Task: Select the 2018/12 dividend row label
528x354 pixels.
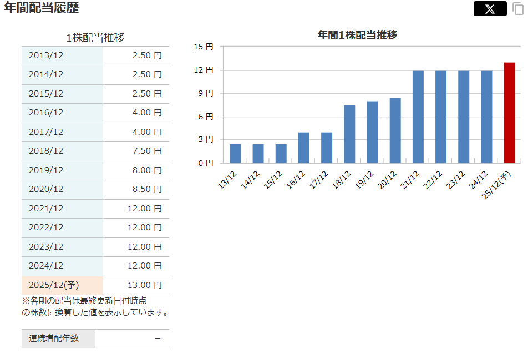Action: tap(46, 151)
